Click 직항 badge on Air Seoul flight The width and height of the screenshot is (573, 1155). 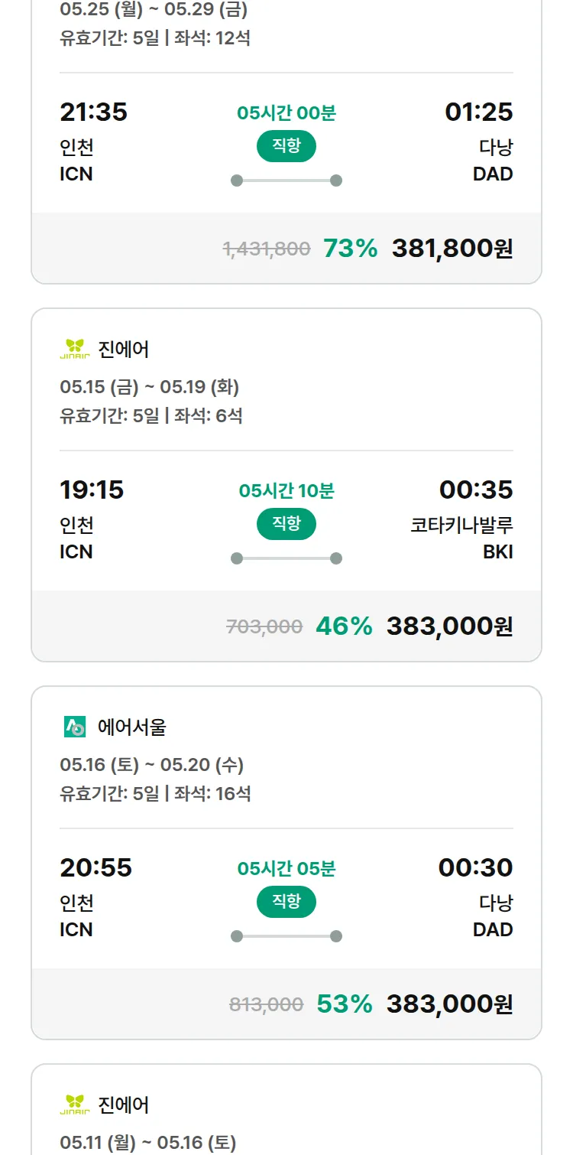(x=286, y=902)
